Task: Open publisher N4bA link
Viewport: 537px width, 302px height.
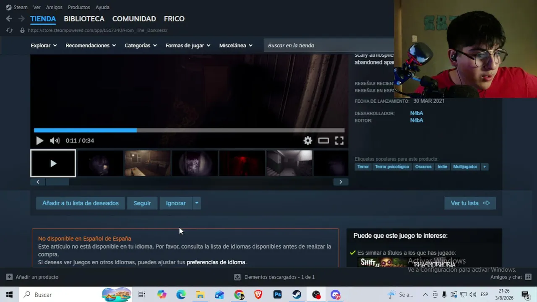Action: pyautogui.click(x=417, y=120)
